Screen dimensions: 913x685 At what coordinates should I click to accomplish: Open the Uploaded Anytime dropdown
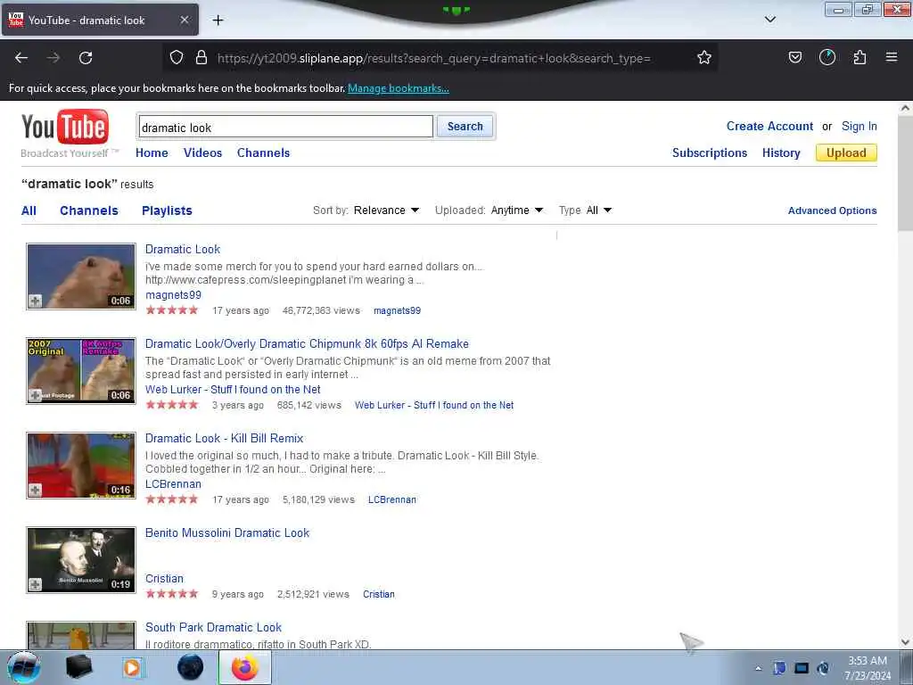[x=516, y=210]
